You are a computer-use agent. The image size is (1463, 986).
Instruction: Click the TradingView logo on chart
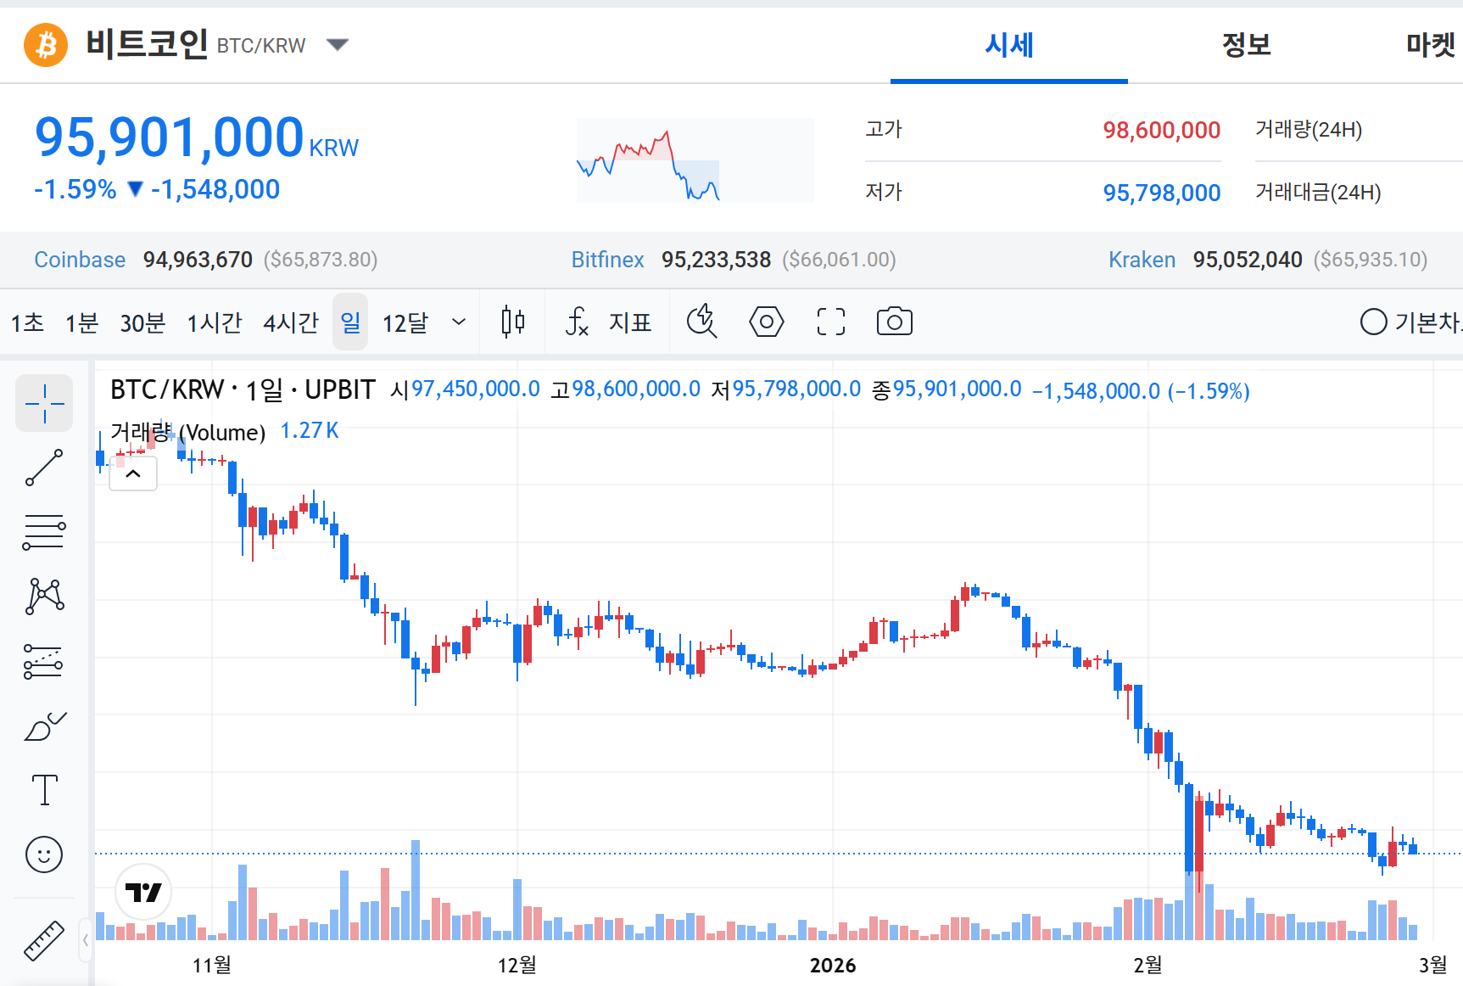[x=143, y=892]
